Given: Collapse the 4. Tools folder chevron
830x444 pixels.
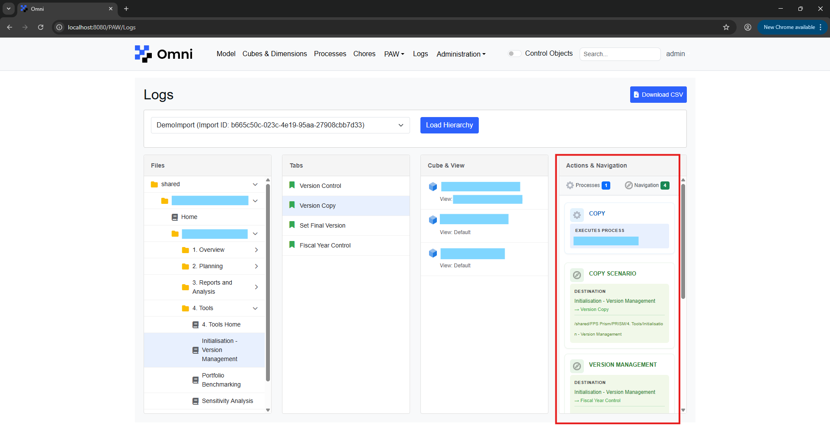Looking at the screenshot, I should point(255,308).
